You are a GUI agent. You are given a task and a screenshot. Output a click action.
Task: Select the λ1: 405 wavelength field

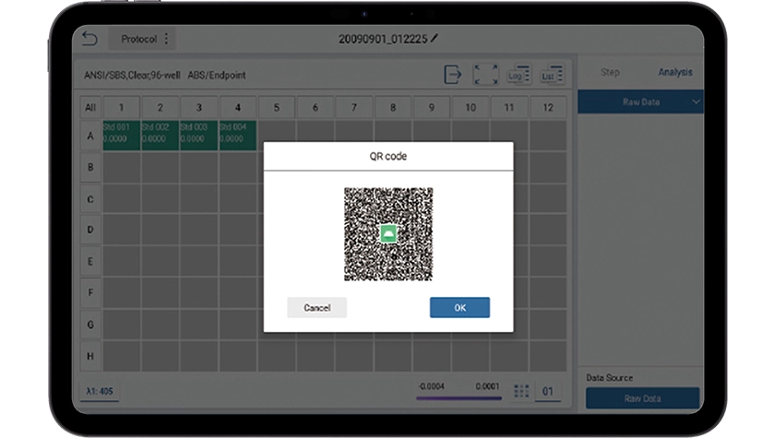(100, 392)
